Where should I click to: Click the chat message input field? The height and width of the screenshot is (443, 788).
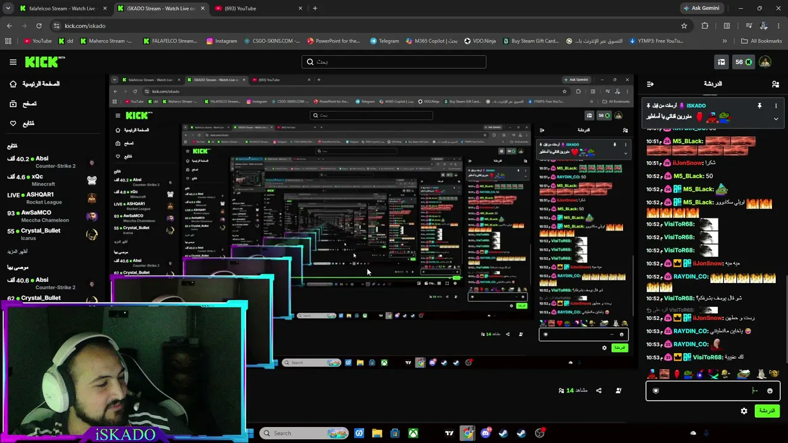[x=713, y=391]
